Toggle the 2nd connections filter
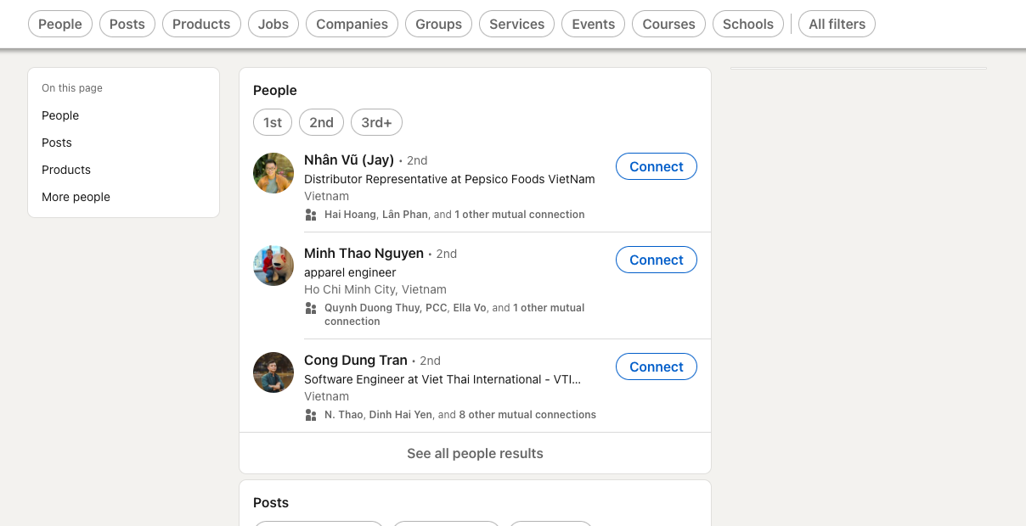1026x526 pixels. point(321,122)
